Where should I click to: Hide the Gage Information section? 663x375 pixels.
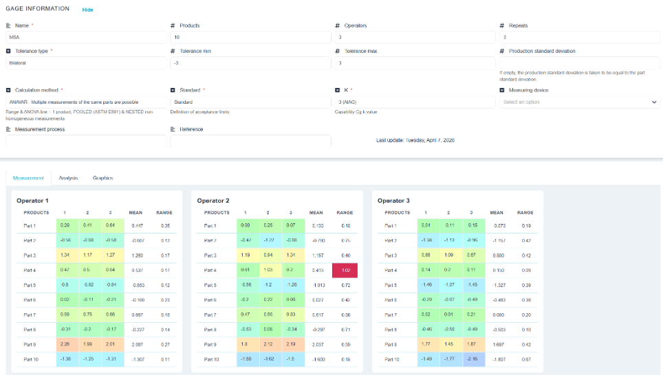(87, 10)
